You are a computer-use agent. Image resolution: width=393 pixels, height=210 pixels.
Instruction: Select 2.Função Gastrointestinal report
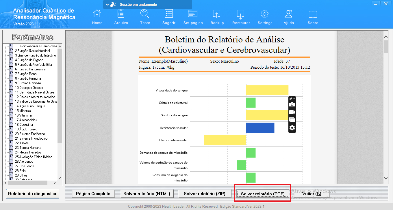[x=32, y=51]
